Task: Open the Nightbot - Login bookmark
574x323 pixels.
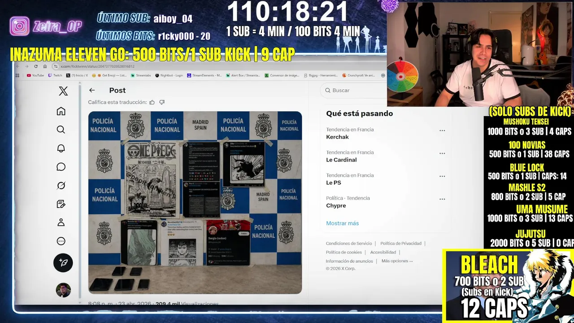Action: (169, 75)
